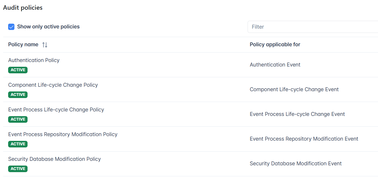Viewport: 378px width, 185px height.
Task: Click ACTIVE badge under Event Process Life-cycle Policy
Action: pyautogui.click(x=18, y=119)
